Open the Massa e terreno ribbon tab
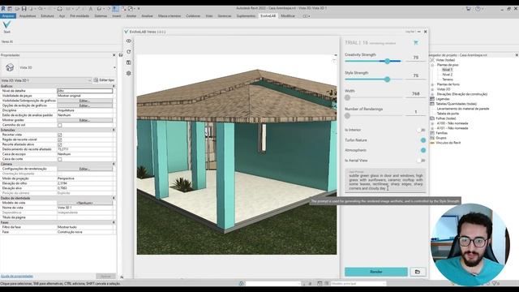 point(169,16)
